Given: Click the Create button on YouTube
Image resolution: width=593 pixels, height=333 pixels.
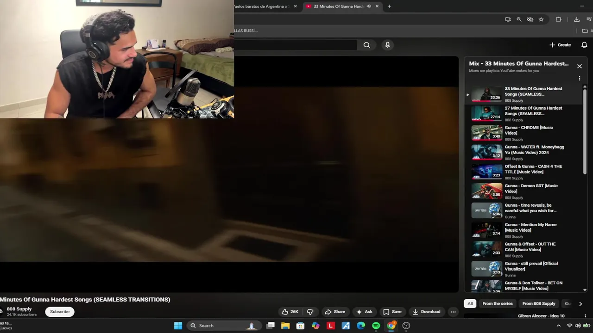Looking at the screenshot, I should pos(560,45).
